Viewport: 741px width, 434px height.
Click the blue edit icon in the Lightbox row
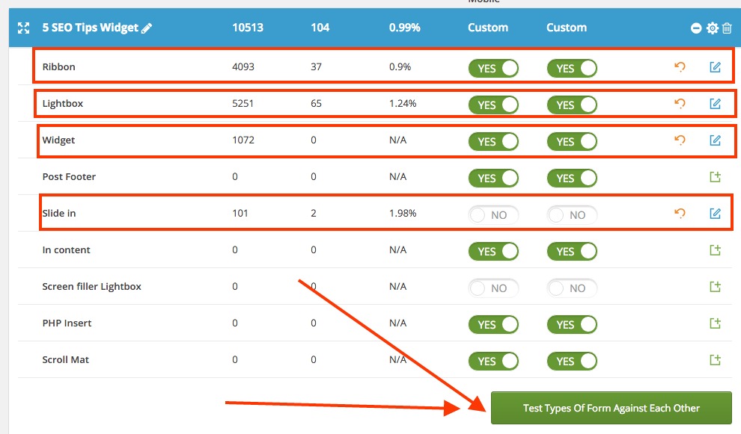[715, 104]
